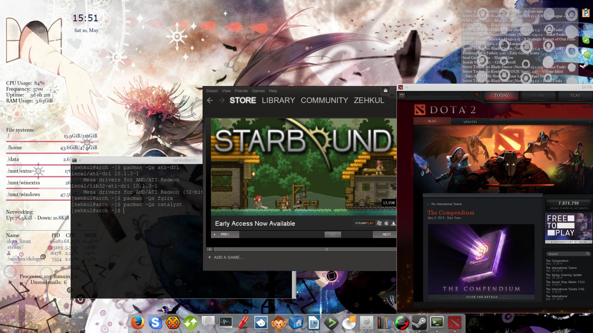593x333 pixels.
Task: Select the BLOG tab in Dota 2
Action: (432, 121)
